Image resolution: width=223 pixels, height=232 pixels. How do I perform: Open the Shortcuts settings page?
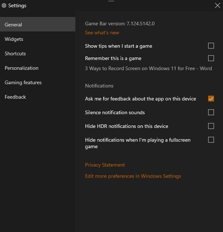click(15, 53)
